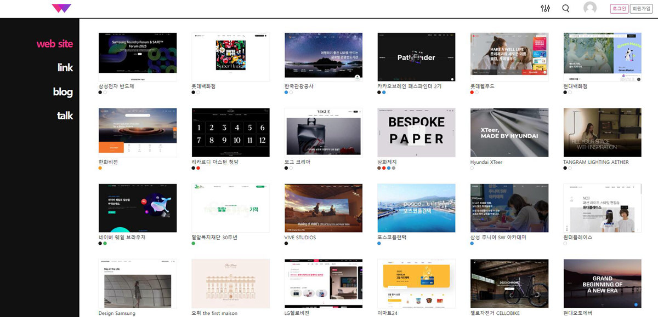Viewport: 658px width, 317px height.
Task: Select the 롯데웰푸드 thumbnail
Action: point(509,57)
